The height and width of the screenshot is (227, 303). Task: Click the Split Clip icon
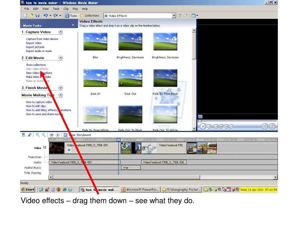point(265,127)
